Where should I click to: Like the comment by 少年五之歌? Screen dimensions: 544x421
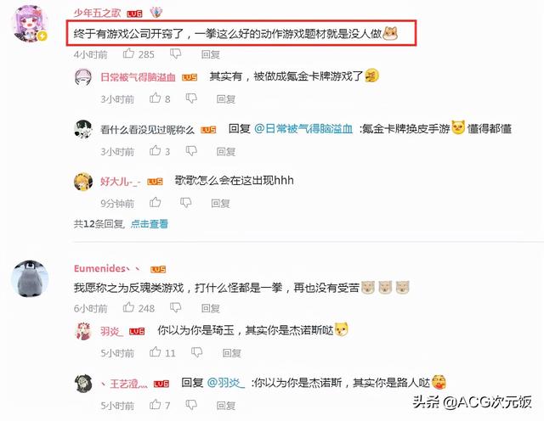pos(128,53)
